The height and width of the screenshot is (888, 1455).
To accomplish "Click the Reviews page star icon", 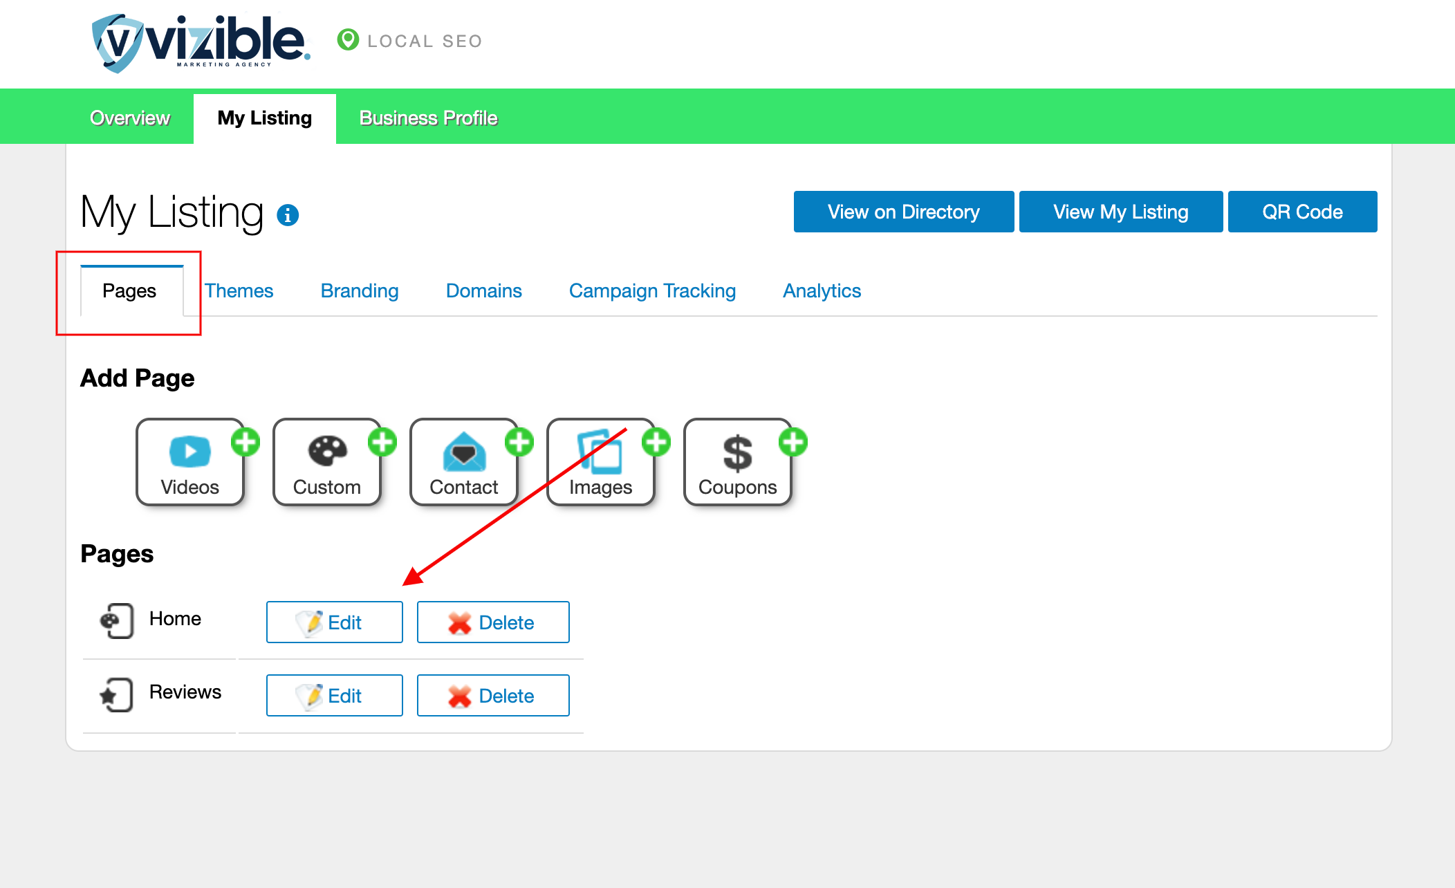I will pyautogui.click(x=116, y=694).
